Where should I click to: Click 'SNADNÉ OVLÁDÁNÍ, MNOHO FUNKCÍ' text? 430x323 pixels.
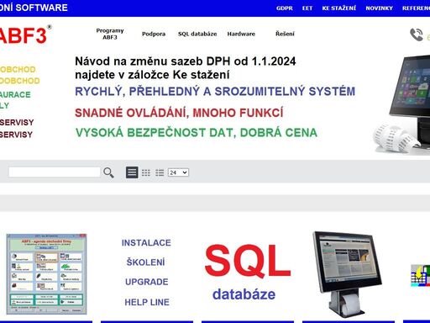coord(179,113)
